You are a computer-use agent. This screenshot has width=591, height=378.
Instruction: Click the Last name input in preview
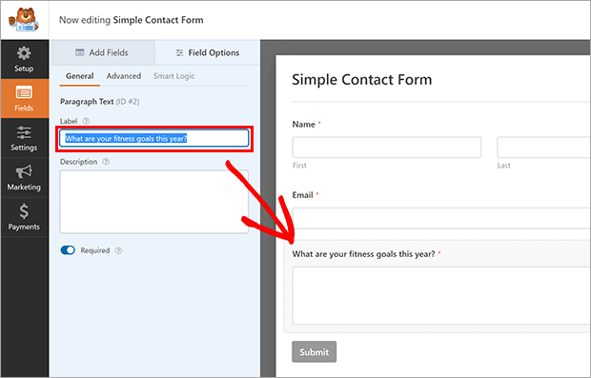point(544,148)
